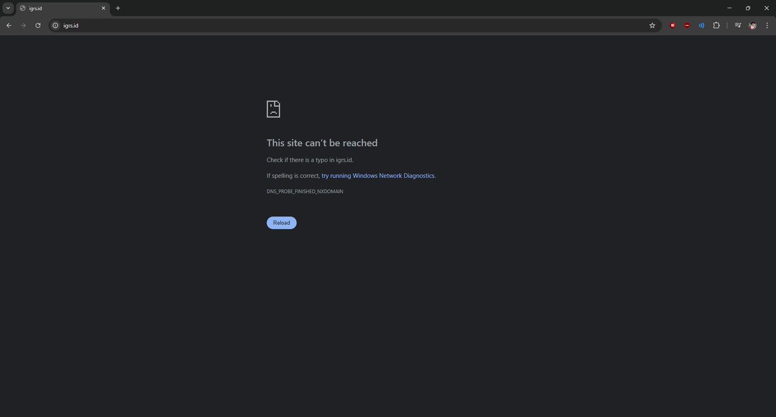Open the media controls music-note icon
Screen dimensions: 776x417
click(738, 25)
